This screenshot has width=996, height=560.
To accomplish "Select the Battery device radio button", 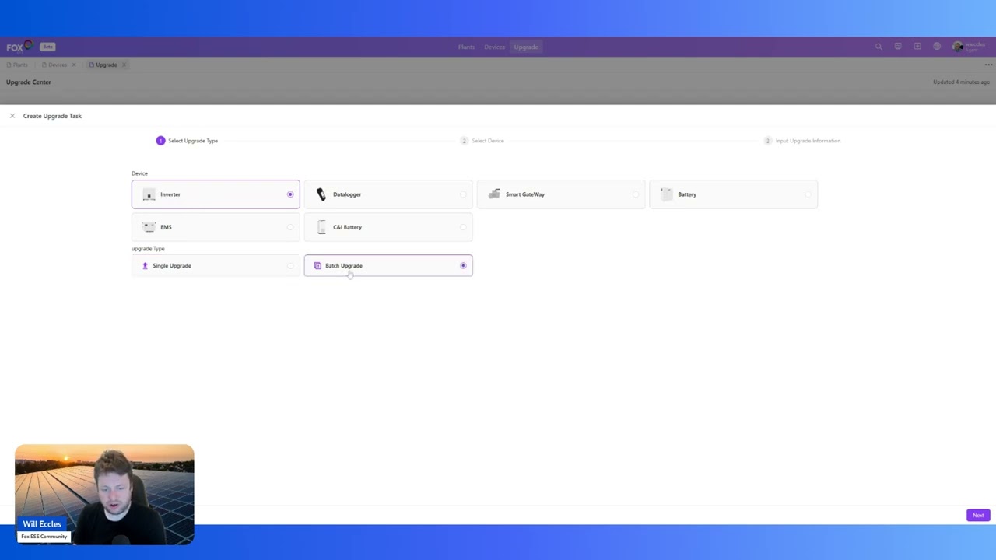I will tap(808, 194).
